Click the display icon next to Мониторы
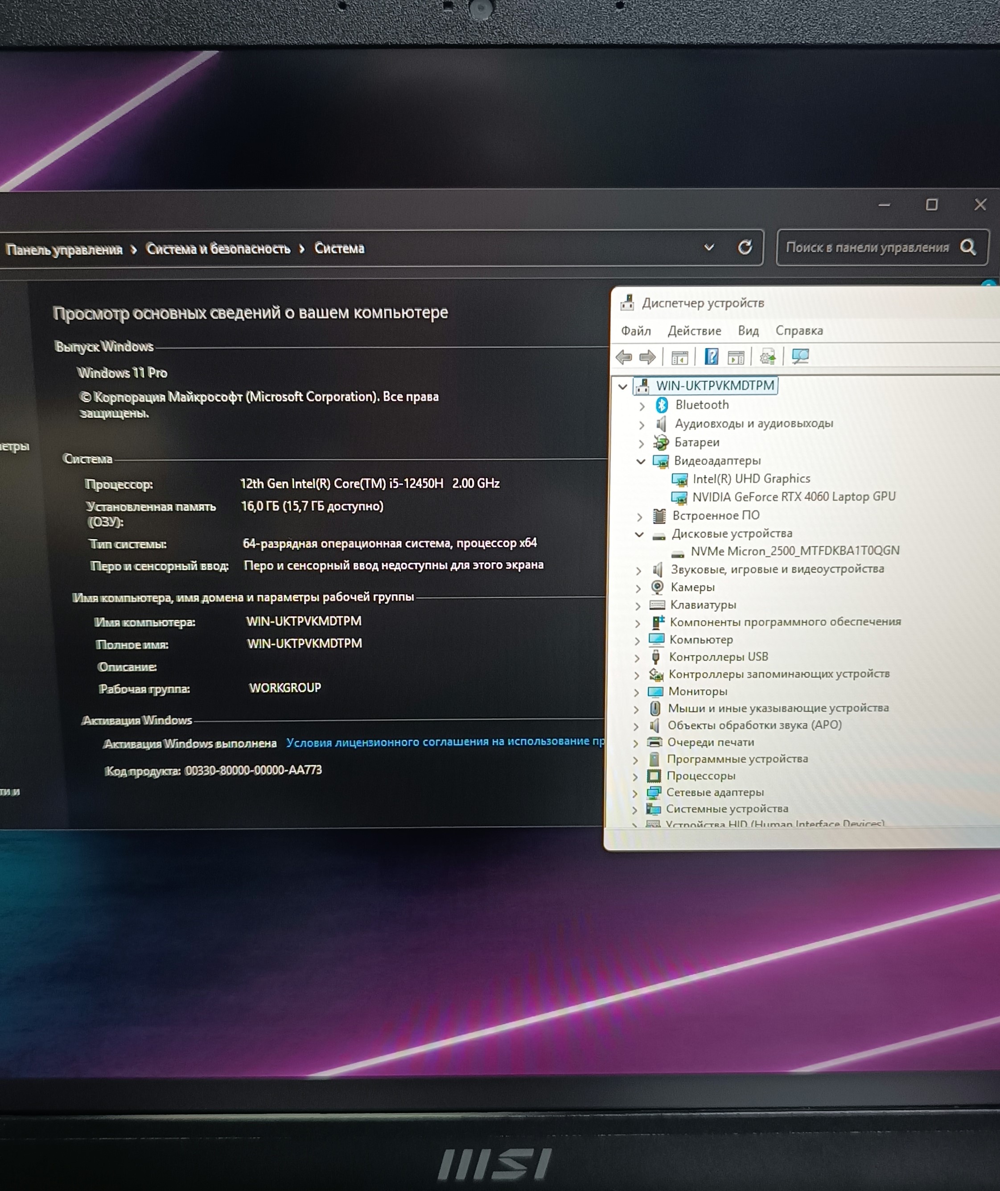 (x=655, y=691)
